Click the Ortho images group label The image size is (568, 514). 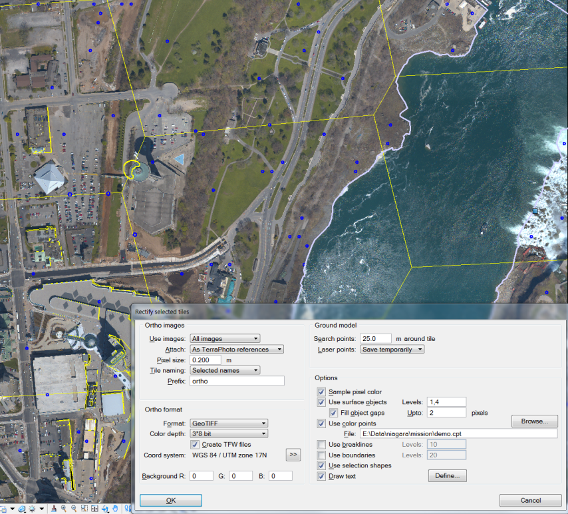(x=164, y=326)
